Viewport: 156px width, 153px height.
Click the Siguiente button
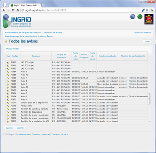click(x=10, y=128)
